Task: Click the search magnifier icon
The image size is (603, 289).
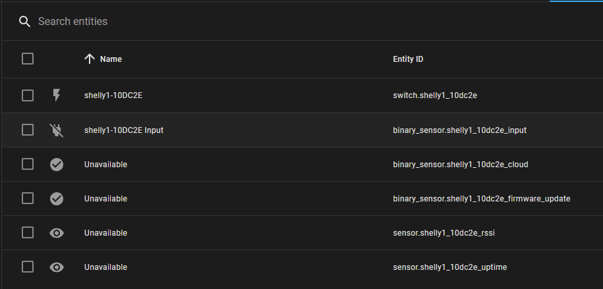Action: [25, 22]
